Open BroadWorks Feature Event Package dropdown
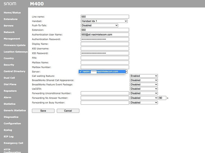This screenshot has height=153, width=205. (x=144, y=84)
